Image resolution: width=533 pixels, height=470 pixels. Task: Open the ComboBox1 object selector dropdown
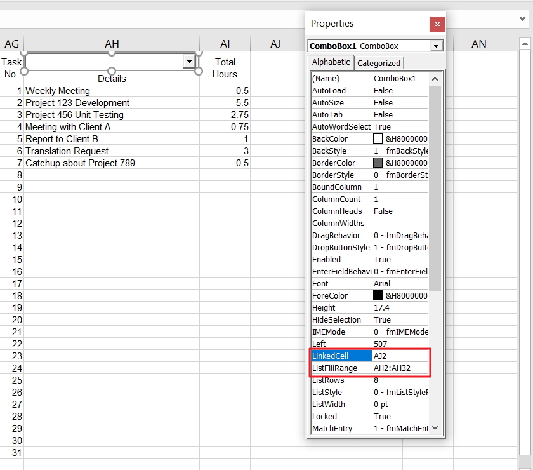[x=436, y=46]
